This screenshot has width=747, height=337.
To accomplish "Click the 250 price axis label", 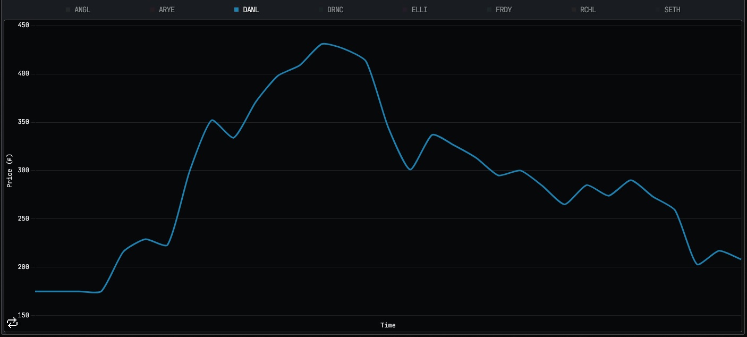I will [x=23, y=219].
